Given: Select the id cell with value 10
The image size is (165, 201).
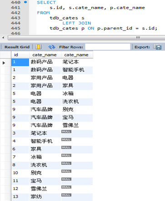Looking at the screenshot, I should (x=20, y=173).
